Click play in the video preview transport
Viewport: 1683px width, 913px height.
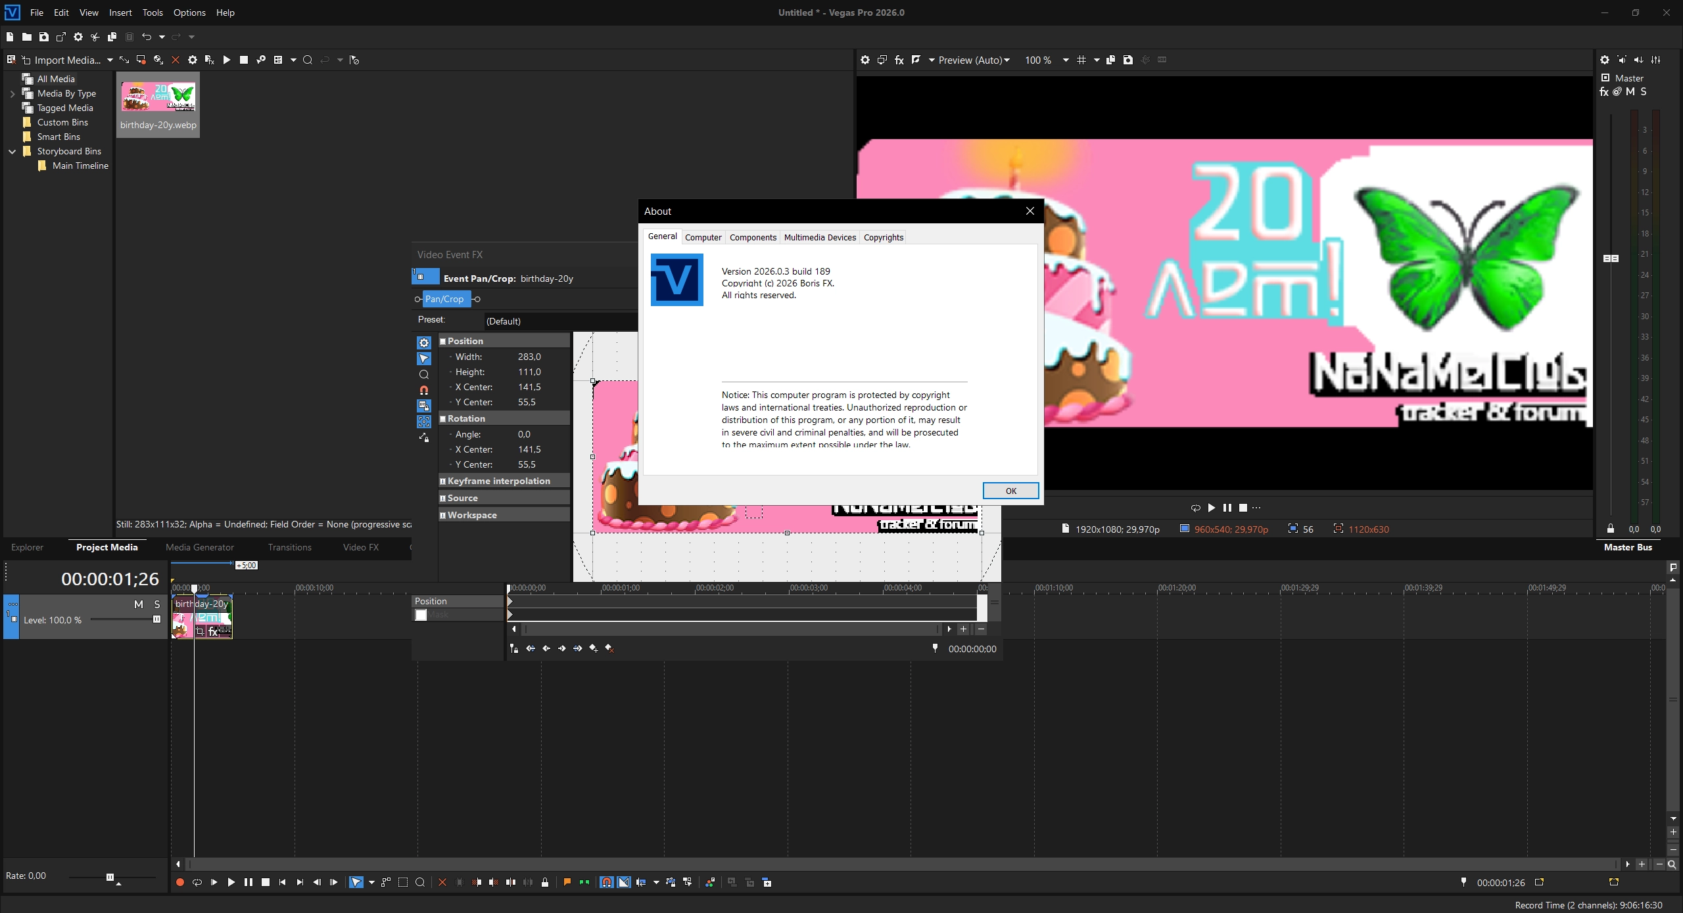1212,508
